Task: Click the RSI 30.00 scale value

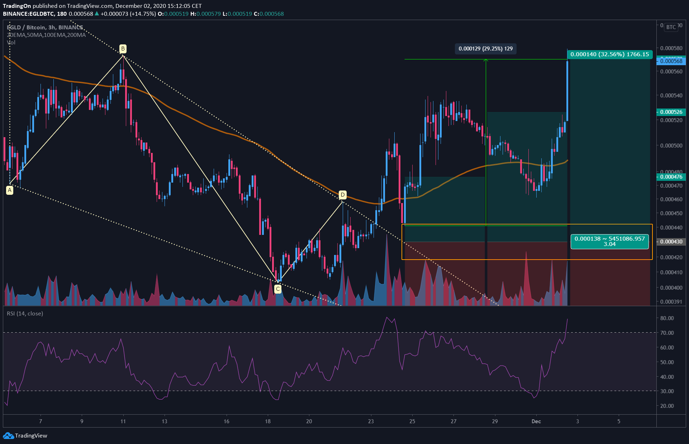Action: tap(667, 391)
